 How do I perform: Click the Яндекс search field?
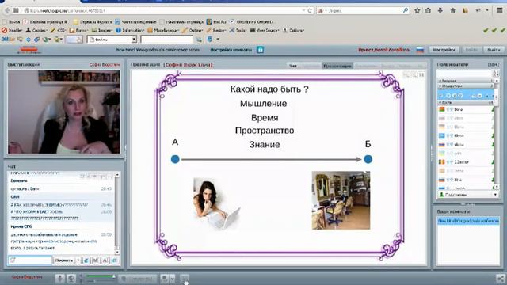click(x=364, y=10)
